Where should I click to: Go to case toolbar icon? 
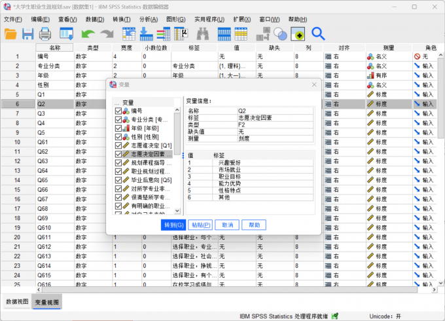[x=129, y=34]
